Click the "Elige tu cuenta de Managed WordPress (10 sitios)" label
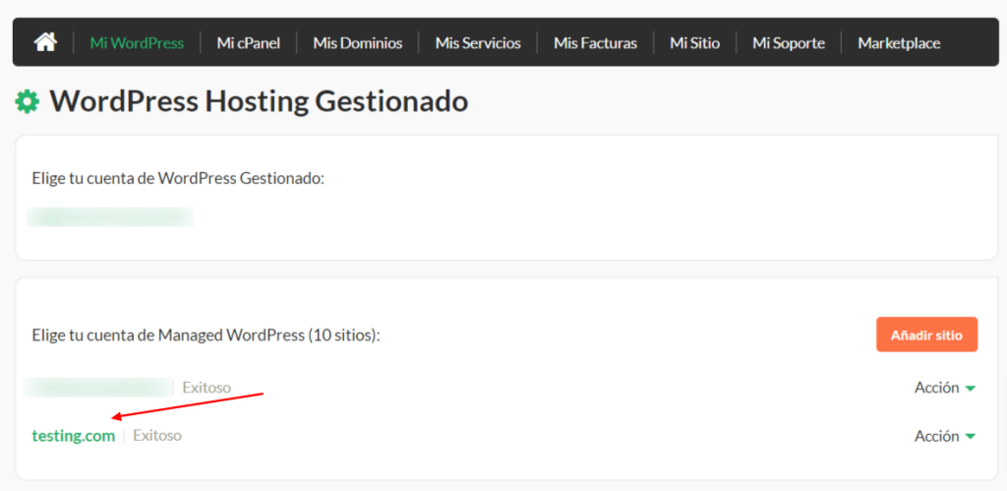Viewport: 1007px width, 491px height. tap(207, 335)
